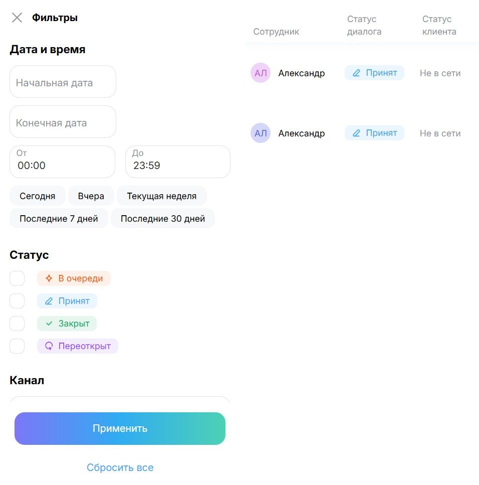This screenshot has width=479, height=485.
Task: Click Принят status badge in first row
Action: [x=374, y=73]
